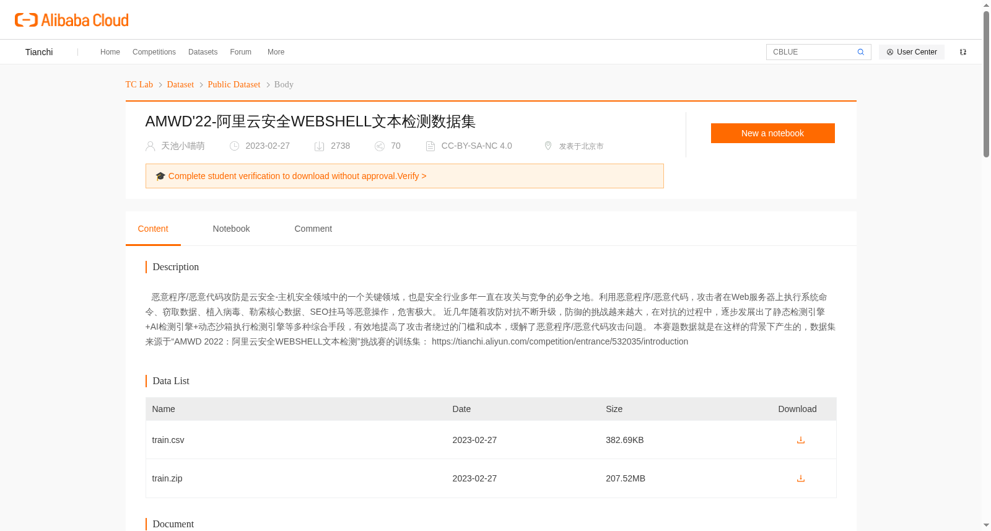Click the Size column header
This screenshot has height=531, width=991.
click(x=614, y=409)
